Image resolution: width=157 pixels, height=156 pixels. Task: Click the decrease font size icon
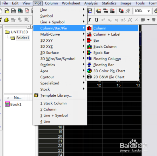point(137,20)
